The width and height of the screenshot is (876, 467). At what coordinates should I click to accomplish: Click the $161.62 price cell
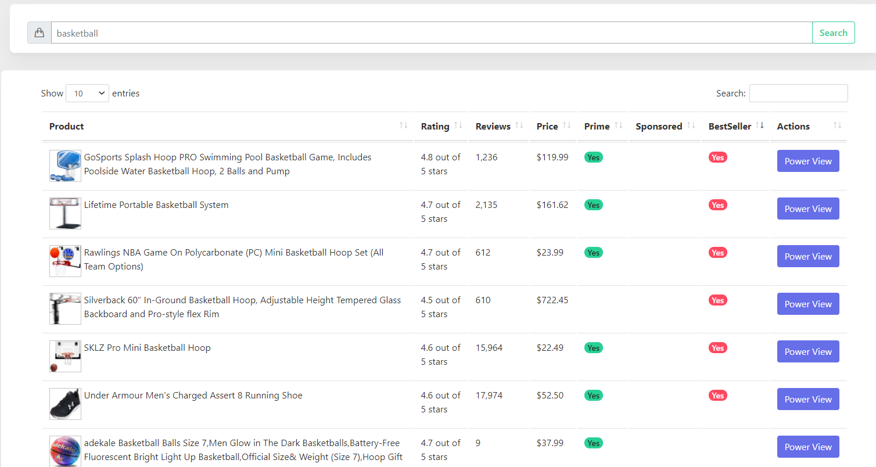click(x=552, y=205)
